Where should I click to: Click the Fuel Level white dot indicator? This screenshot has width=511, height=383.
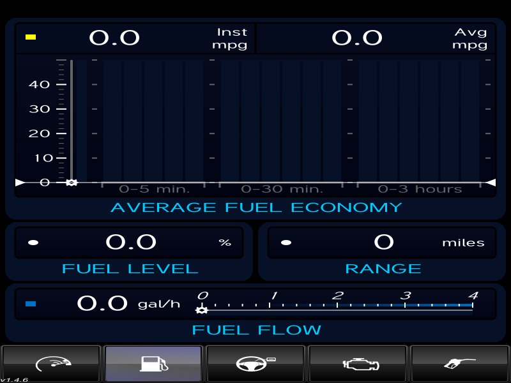tap(33, 243)
